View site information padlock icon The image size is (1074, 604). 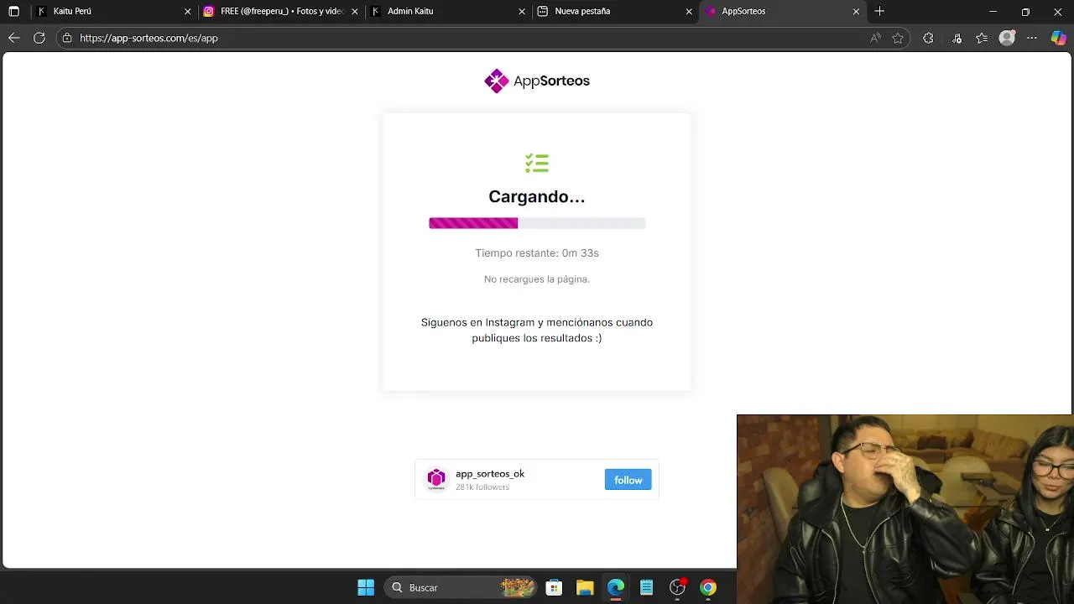67,38
